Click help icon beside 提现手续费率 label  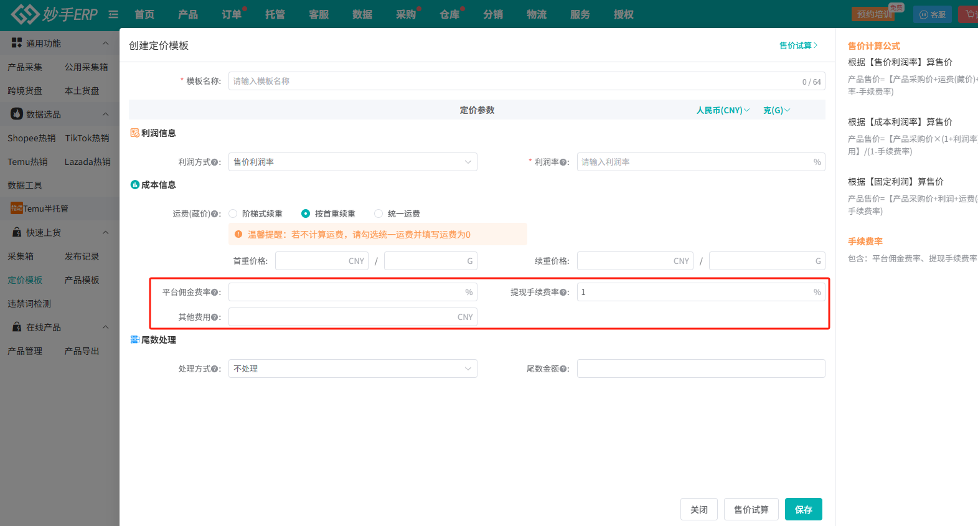click(x=563, y=293)
